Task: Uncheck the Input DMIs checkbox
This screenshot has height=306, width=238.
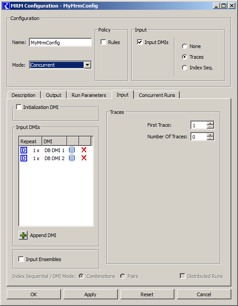Action: click(140, 42)
